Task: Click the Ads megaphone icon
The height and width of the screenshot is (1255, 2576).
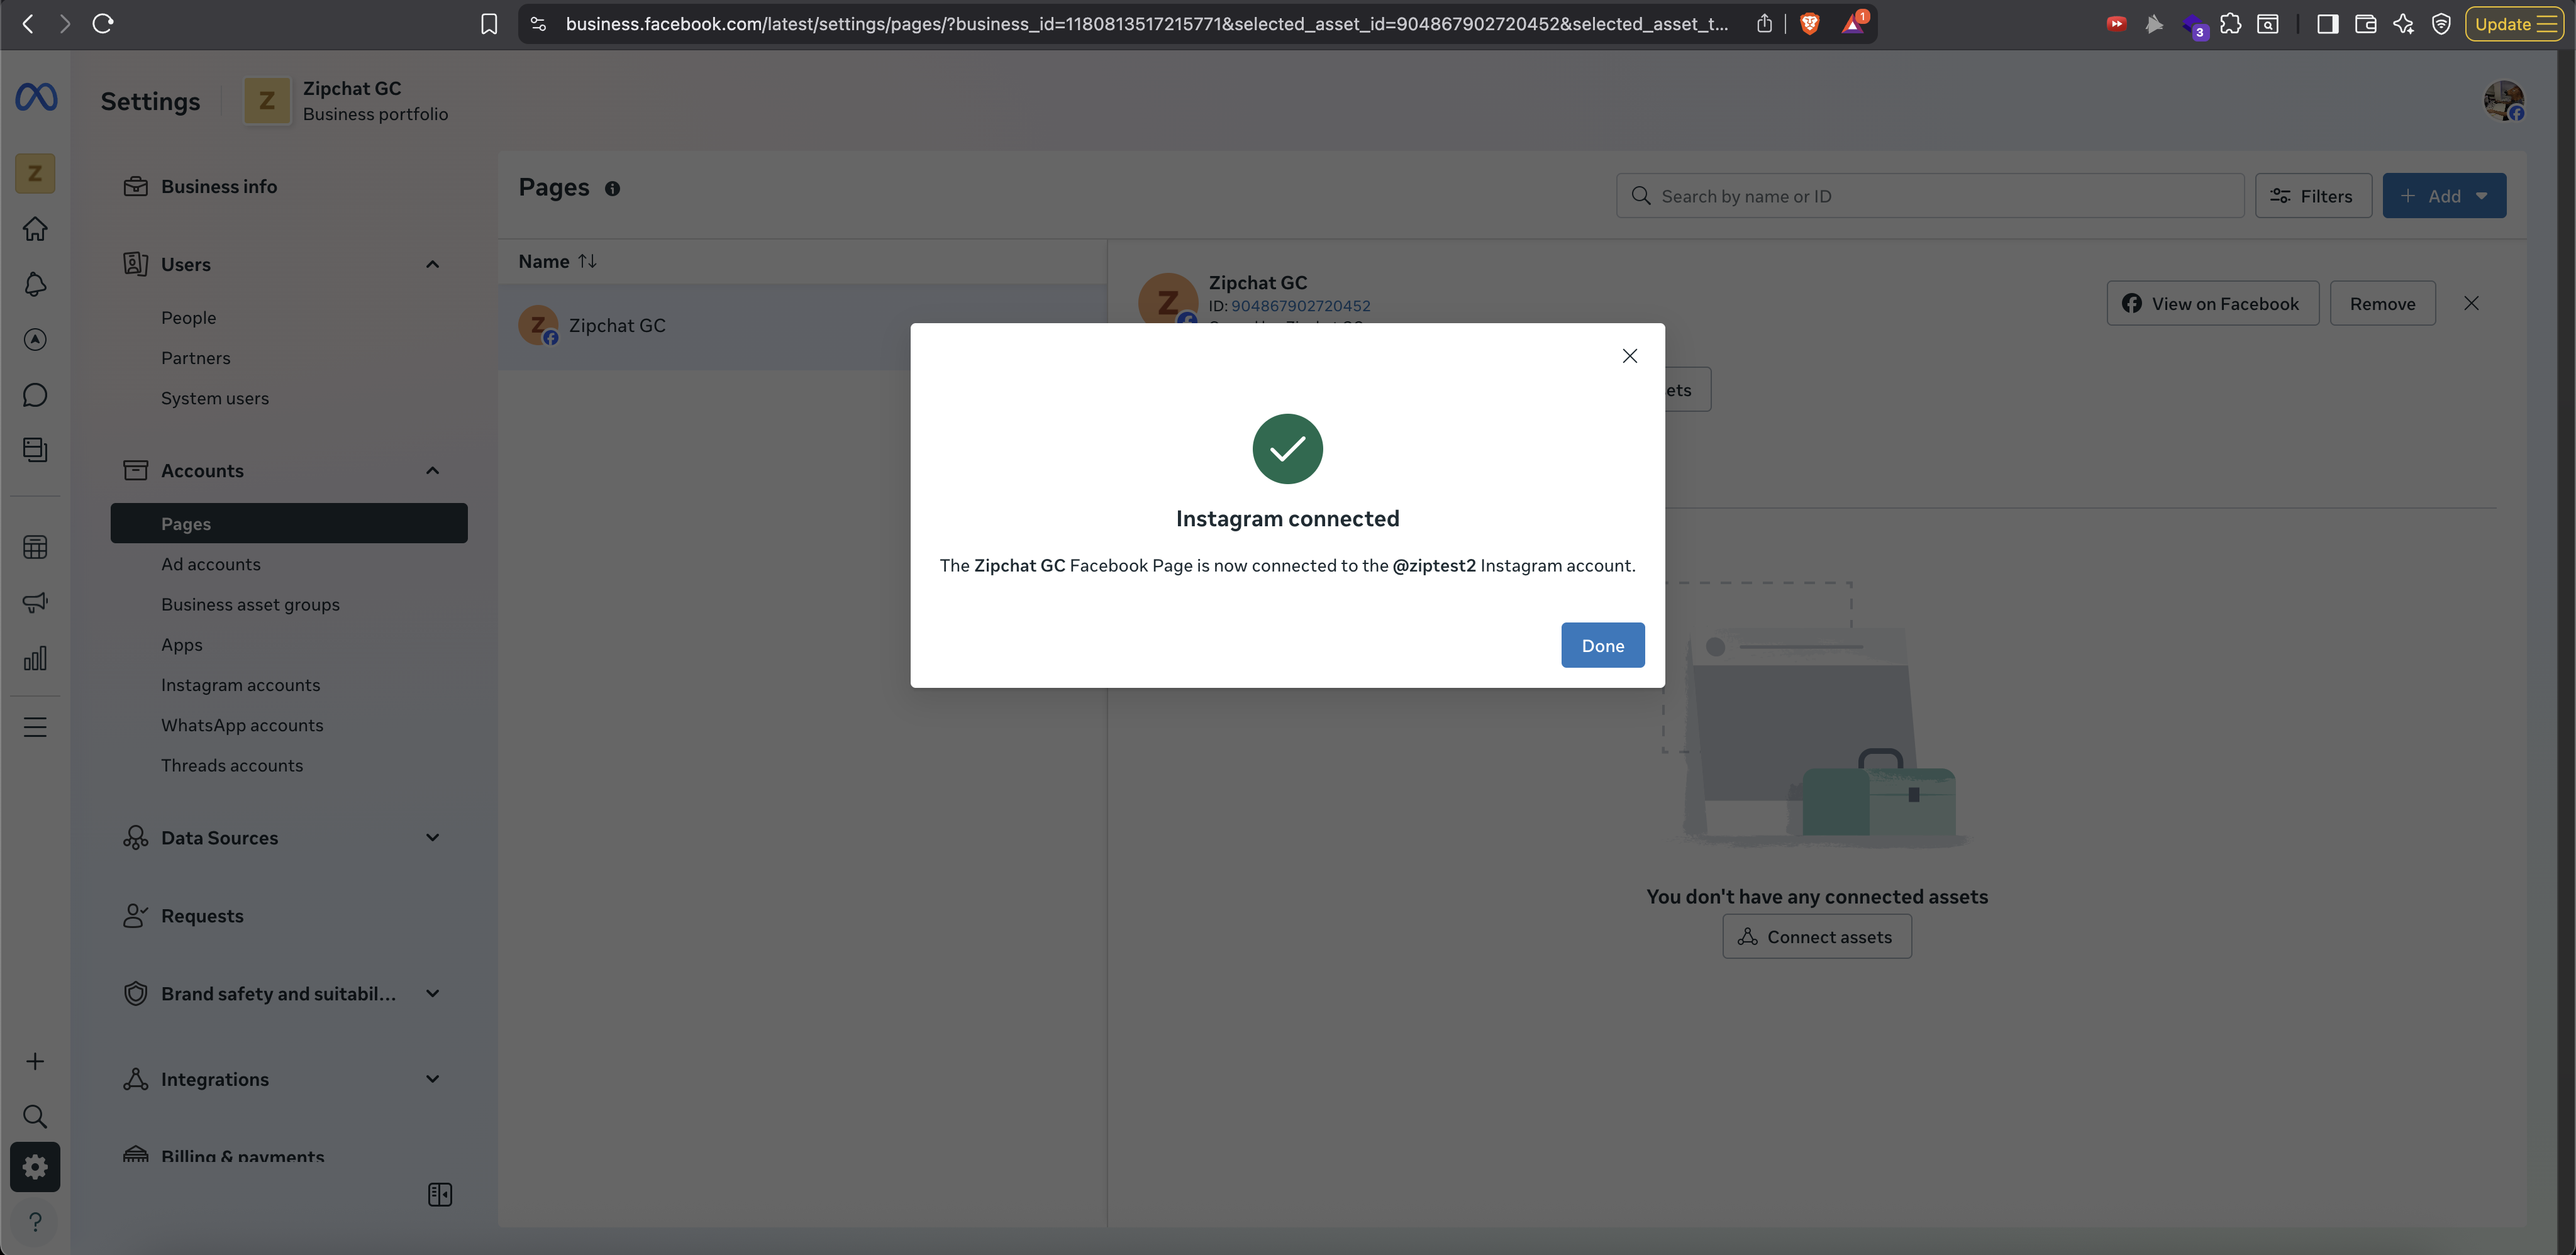Action: [x=35, y=602]
